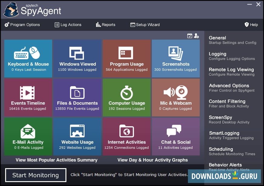Open Scheduling monitoring times settings

click(x=232, y=151)
